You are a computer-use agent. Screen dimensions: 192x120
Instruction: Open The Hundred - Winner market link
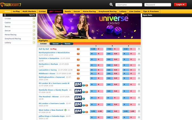(49, 97)
